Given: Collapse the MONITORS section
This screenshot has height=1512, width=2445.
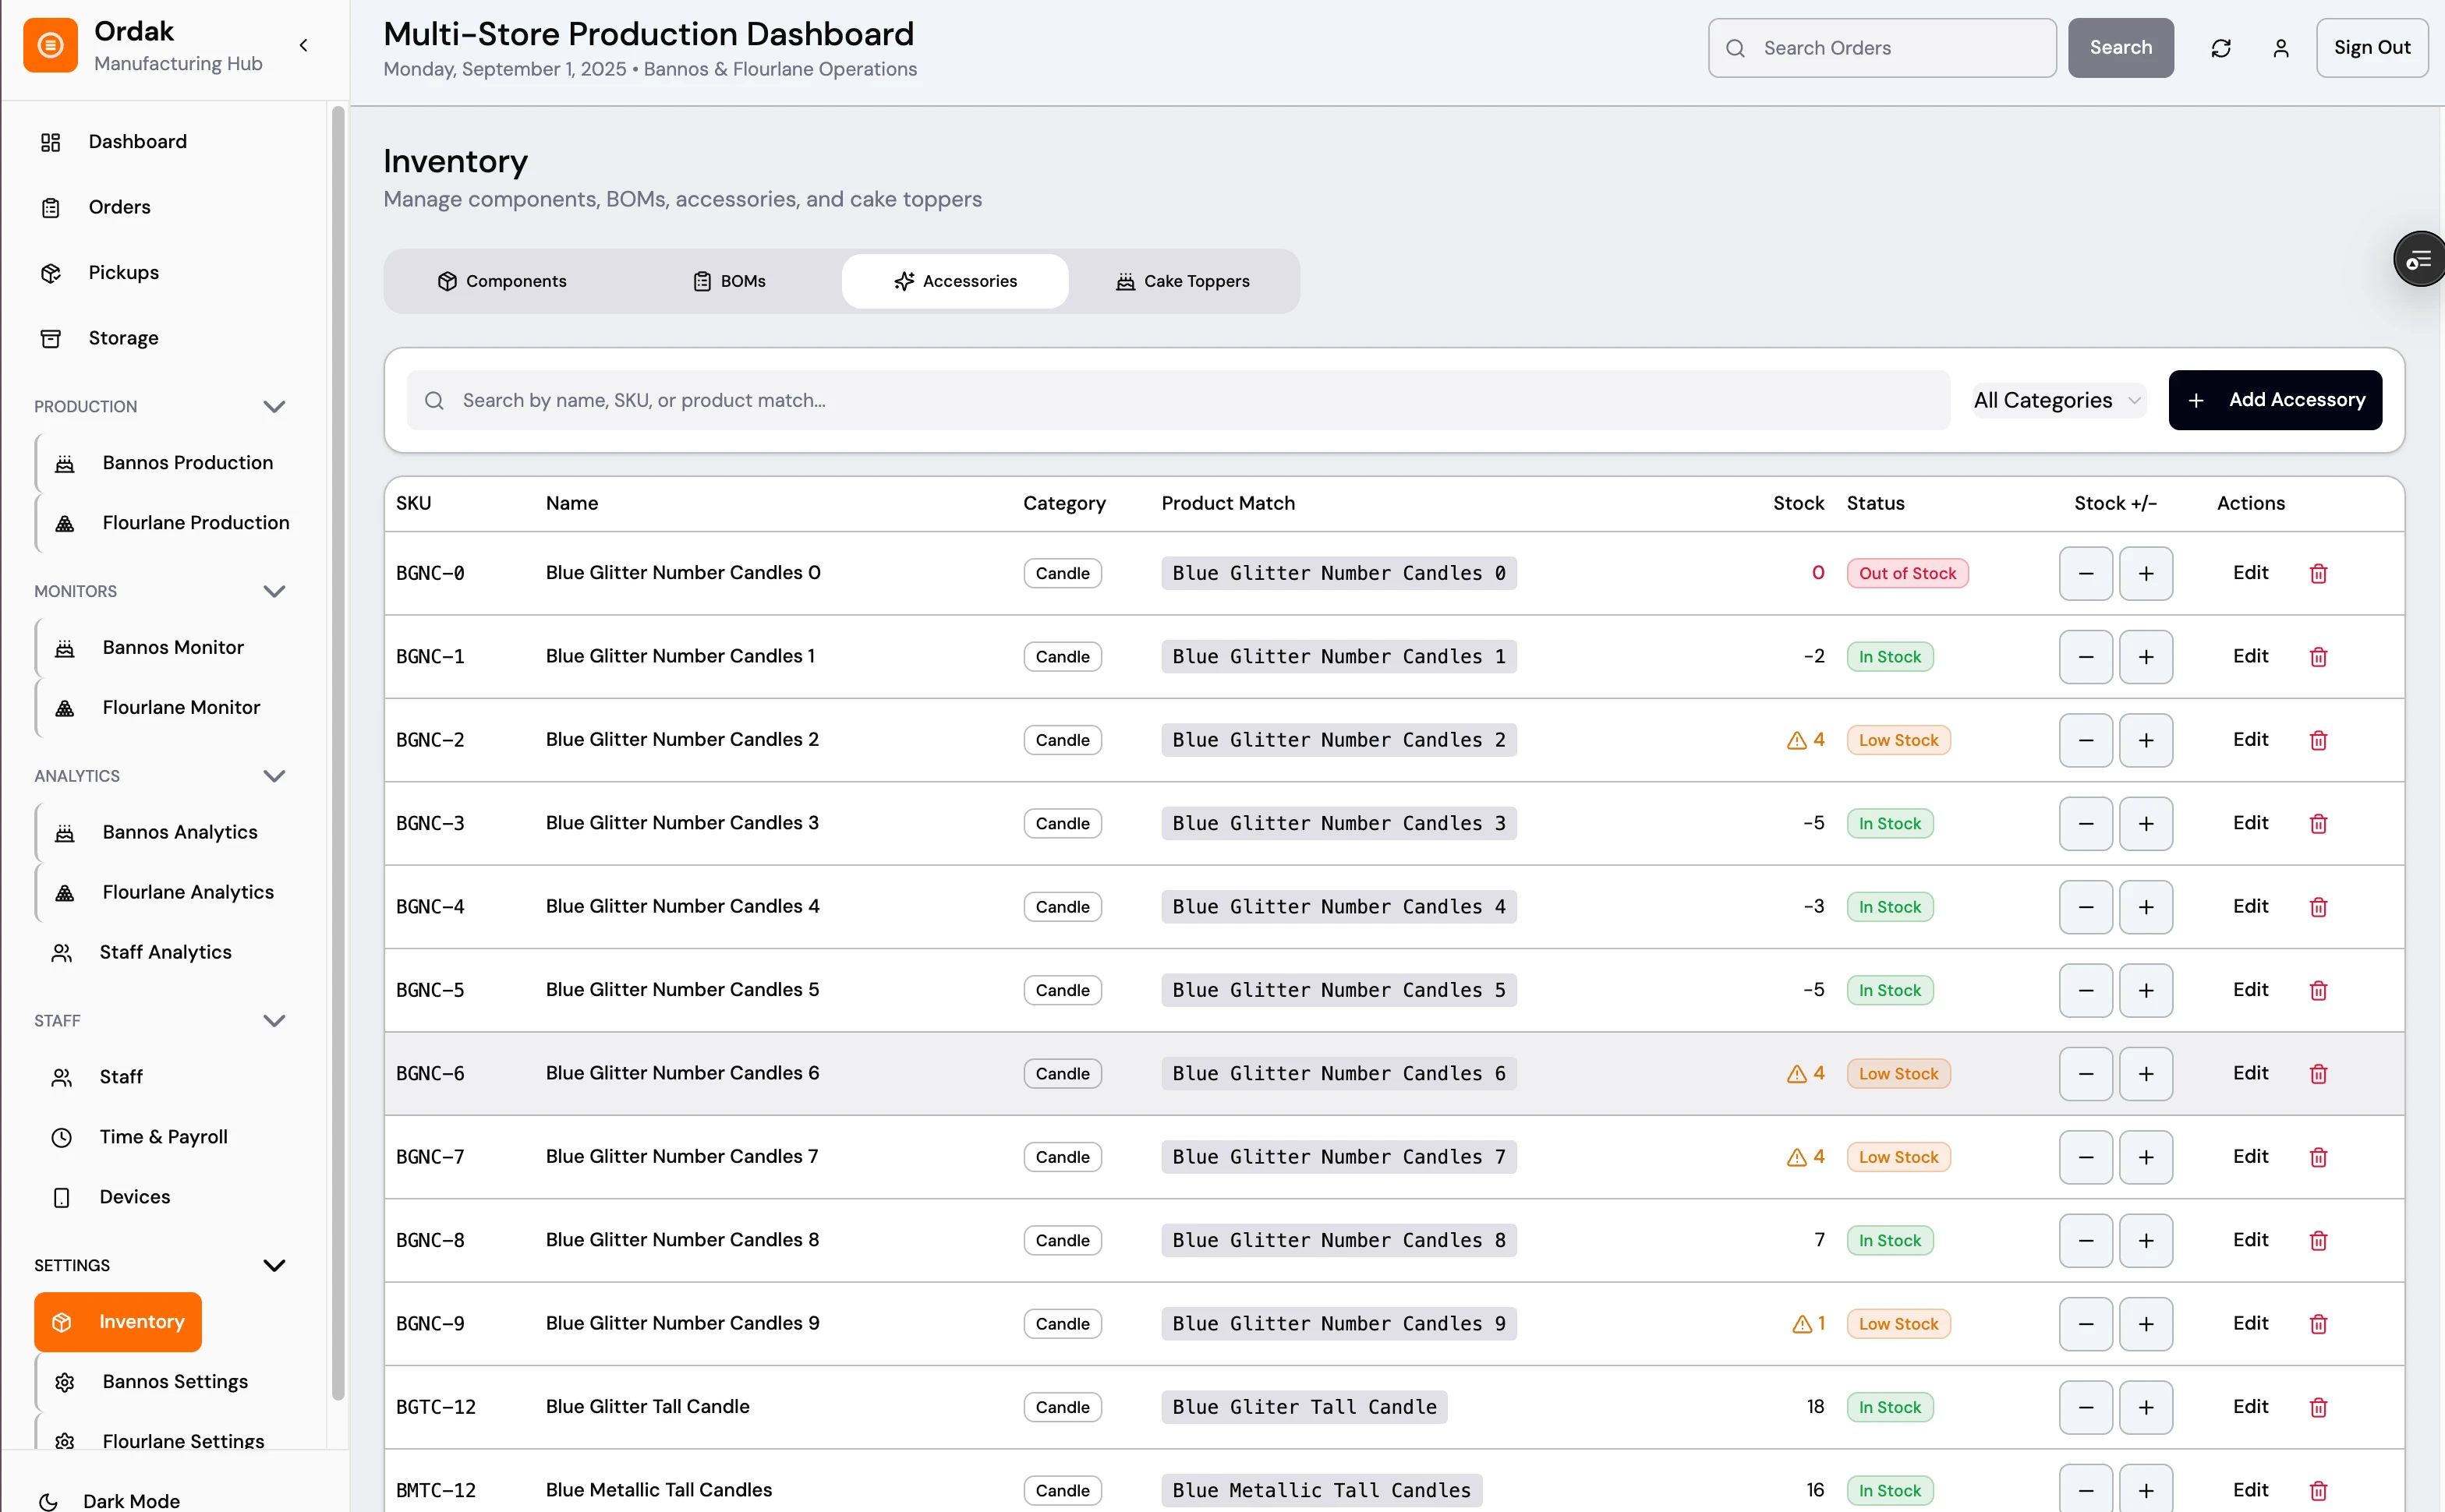Looking at the screenshot, I should tap(274, 591).
